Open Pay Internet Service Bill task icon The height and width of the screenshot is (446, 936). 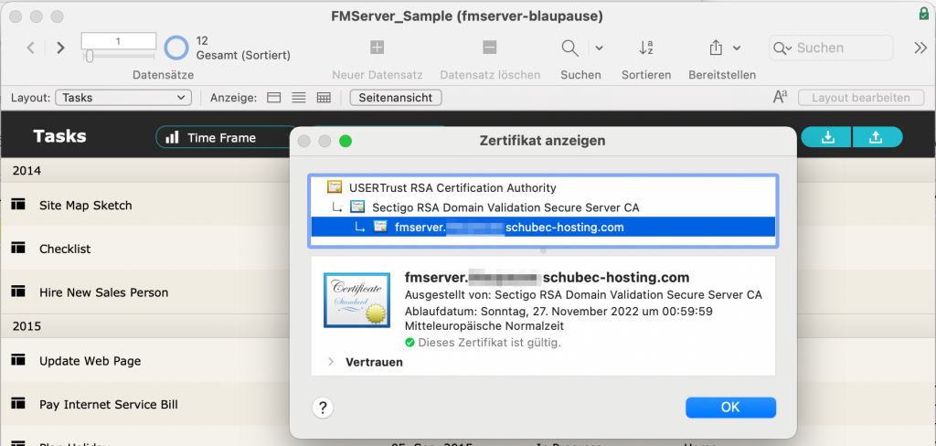pos(18,404)
